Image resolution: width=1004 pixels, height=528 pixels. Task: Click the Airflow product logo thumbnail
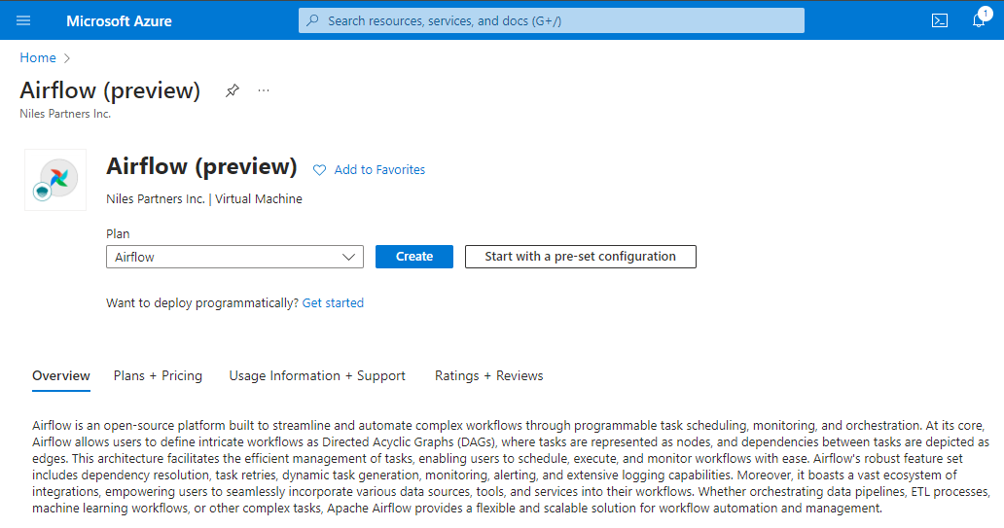click(55, 180)
